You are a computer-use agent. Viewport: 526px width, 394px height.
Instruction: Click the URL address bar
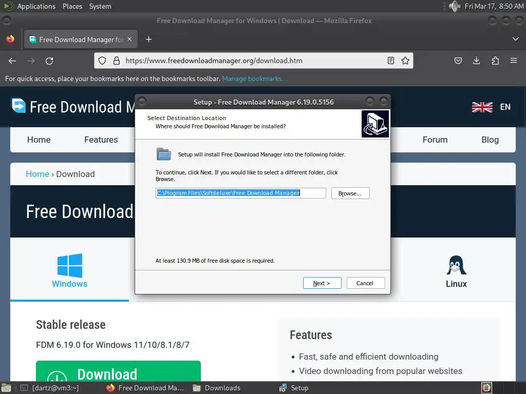tap(253, 61)
